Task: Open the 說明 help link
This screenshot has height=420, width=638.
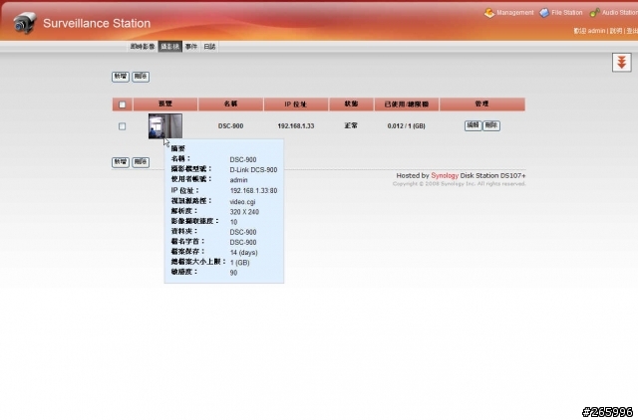Action: 616,31
